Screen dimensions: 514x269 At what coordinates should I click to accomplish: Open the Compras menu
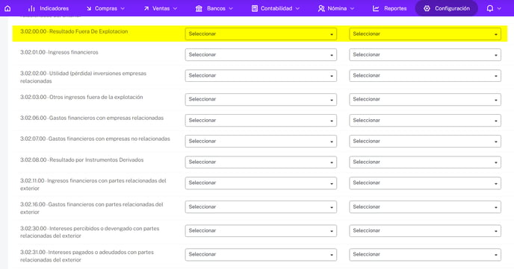click(105, 8)
